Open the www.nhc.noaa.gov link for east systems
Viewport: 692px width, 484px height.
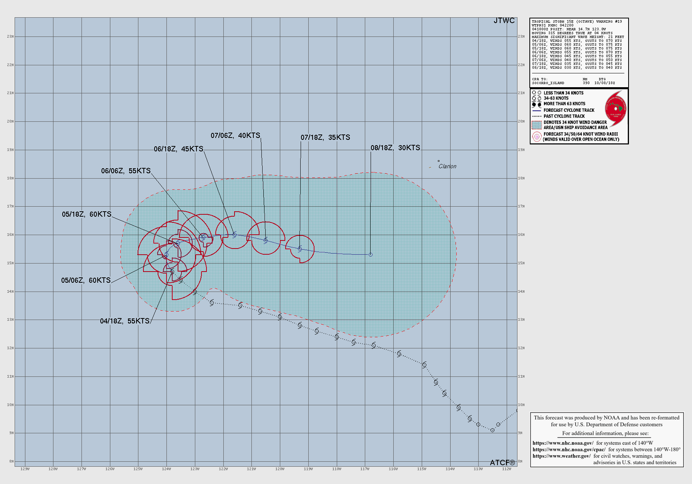coord(563,443)
